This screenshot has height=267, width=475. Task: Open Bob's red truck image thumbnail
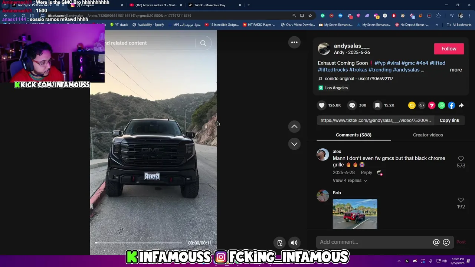[355, 214]
